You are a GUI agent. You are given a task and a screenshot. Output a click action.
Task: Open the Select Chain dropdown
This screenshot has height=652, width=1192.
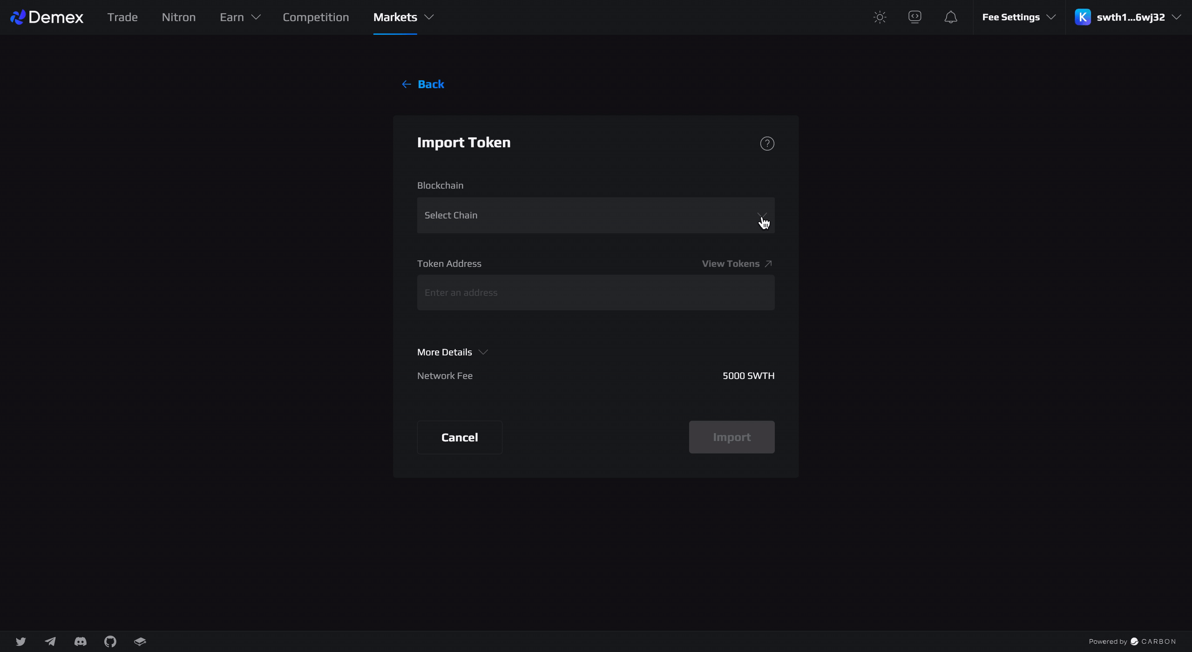596,215
